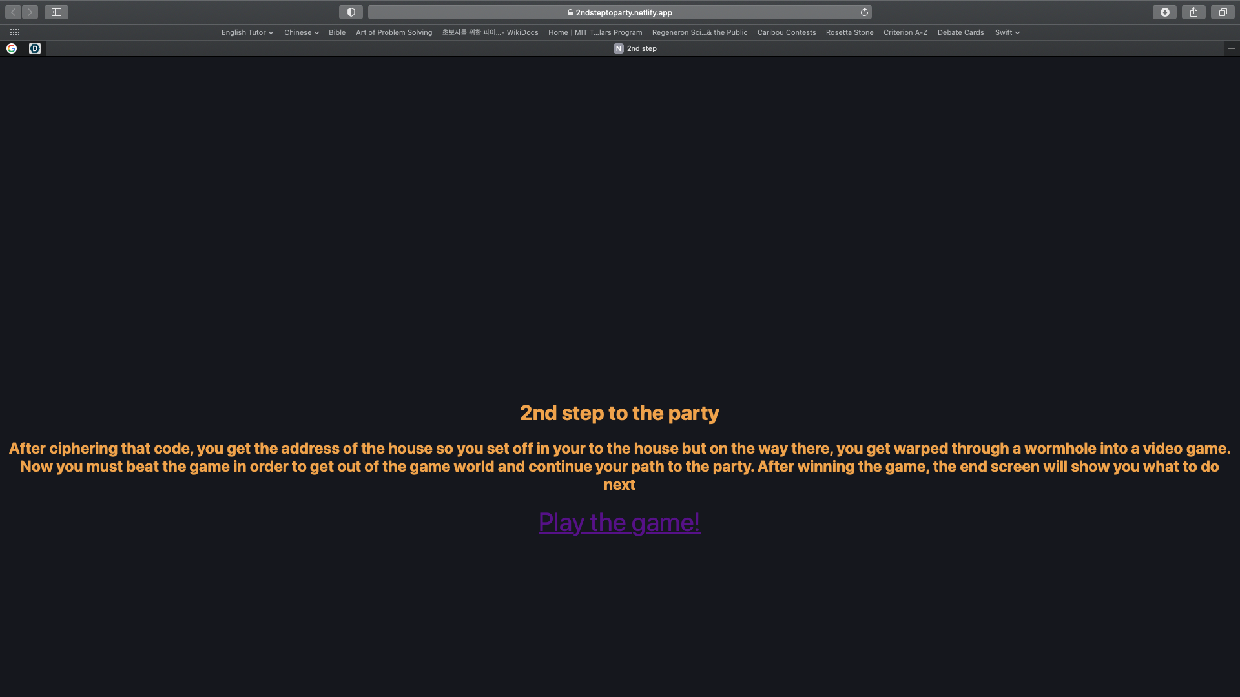Reload the current page

click(864, 12)
